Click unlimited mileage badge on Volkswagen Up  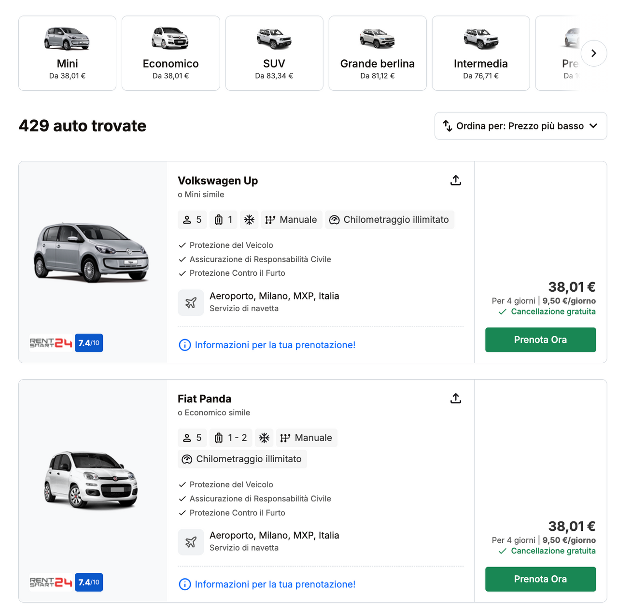(x=390, y=220)
